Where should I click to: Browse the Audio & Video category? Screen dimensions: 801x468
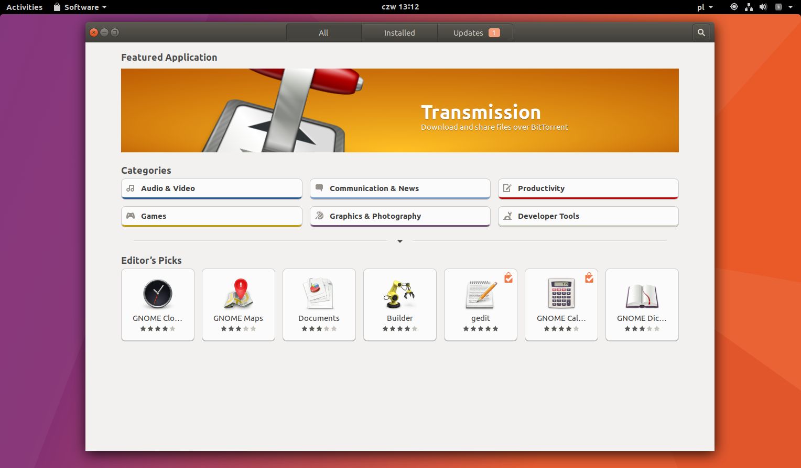coord(212,188)
